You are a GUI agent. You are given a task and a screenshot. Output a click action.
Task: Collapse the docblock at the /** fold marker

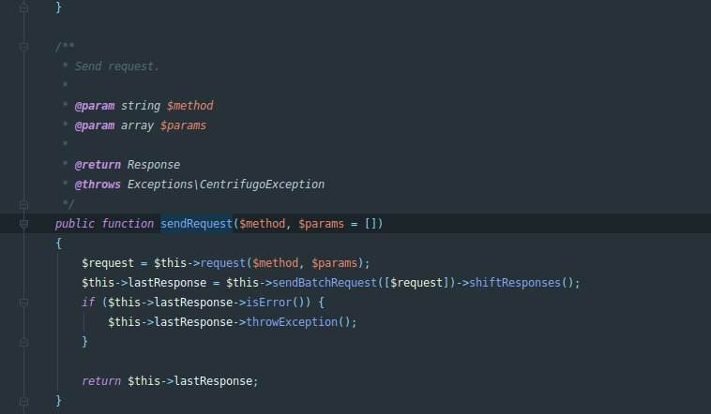24,46
